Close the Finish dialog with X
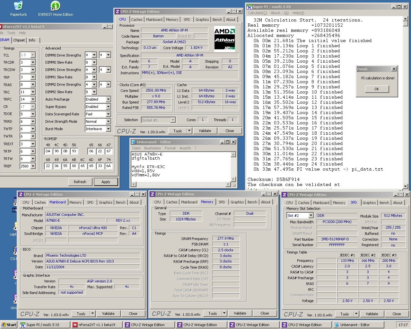The width and height of the screenshot is (411, 329). [x=394, y=69]
